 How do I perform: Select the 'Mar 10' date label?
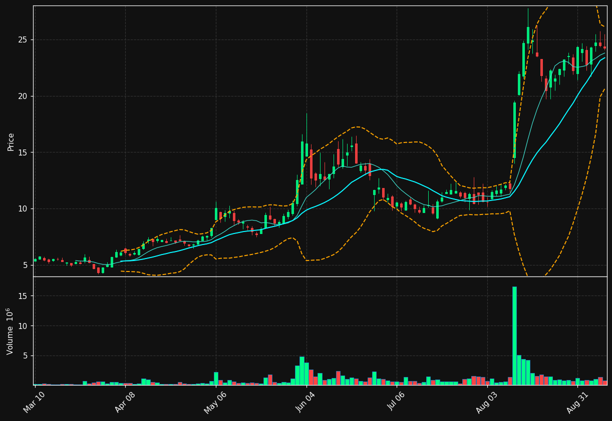(x=35, y=402)
